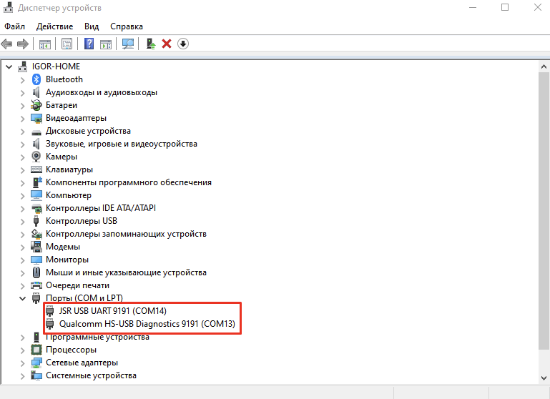Click the Update driver toolbar icon
Screen dimensions: 550x399
pos(151,44)
